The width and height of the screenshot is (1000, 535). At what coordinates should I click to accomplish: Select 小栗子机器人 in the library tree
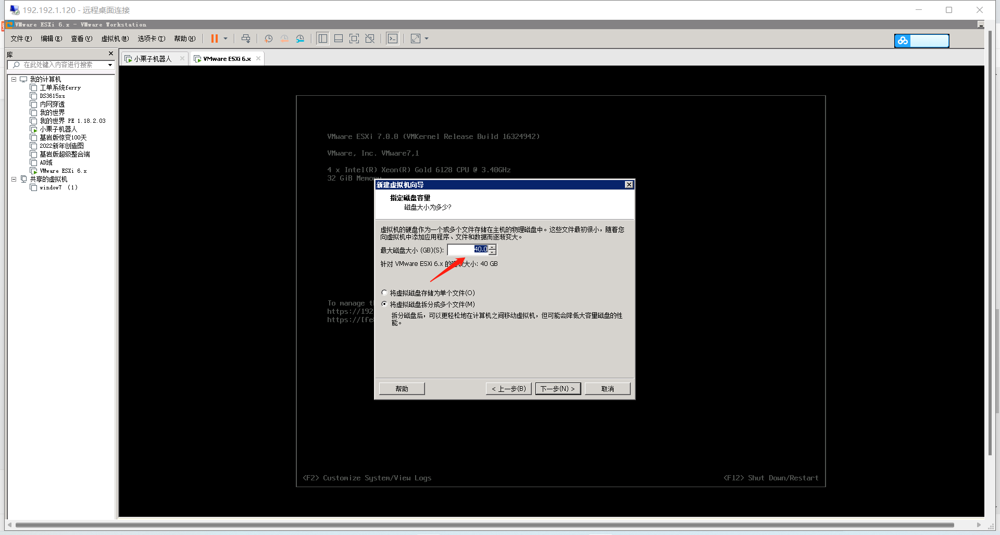[x=58, y=129]
